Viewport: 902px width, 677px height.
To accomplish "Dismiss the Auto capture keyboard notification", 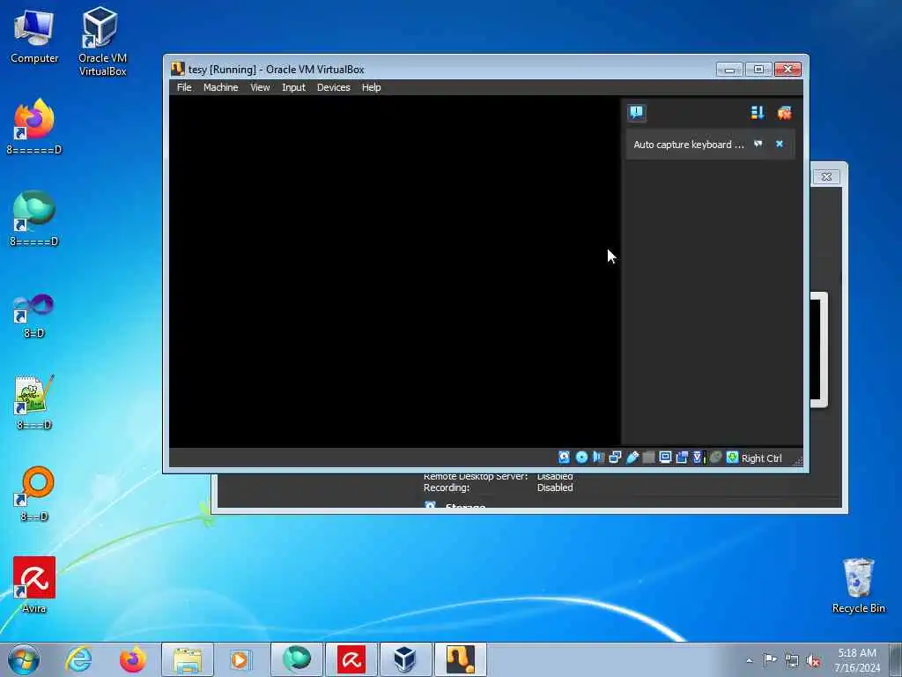I will coord(780,144).
